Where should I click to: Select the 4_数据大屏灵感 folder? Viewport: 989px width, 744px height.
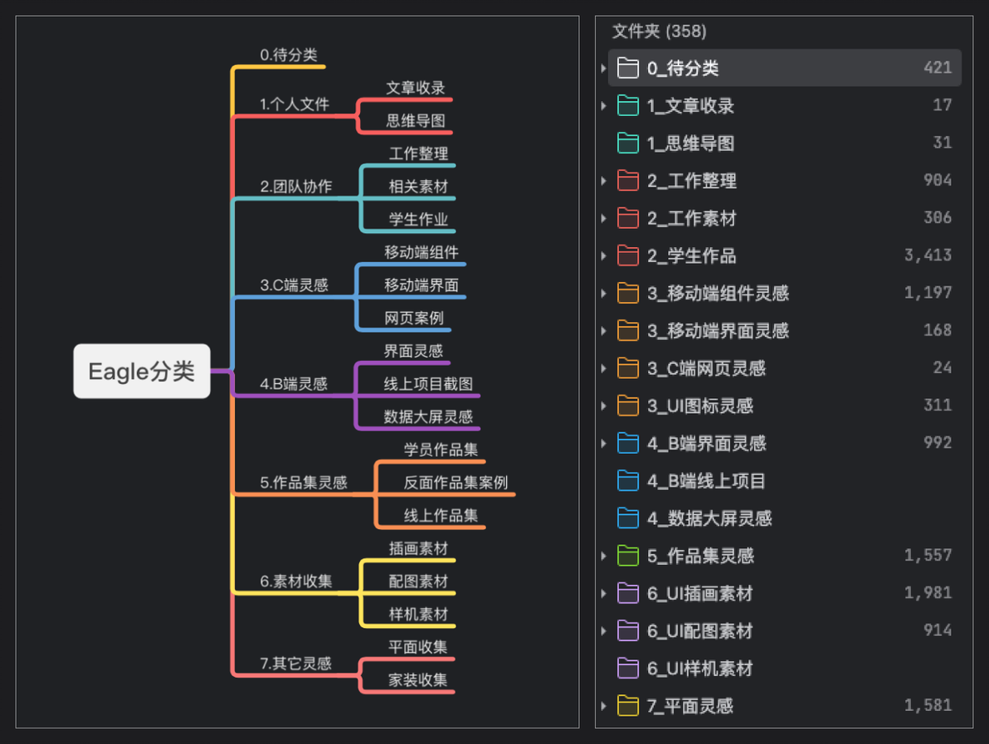click(x=785, y=518)
